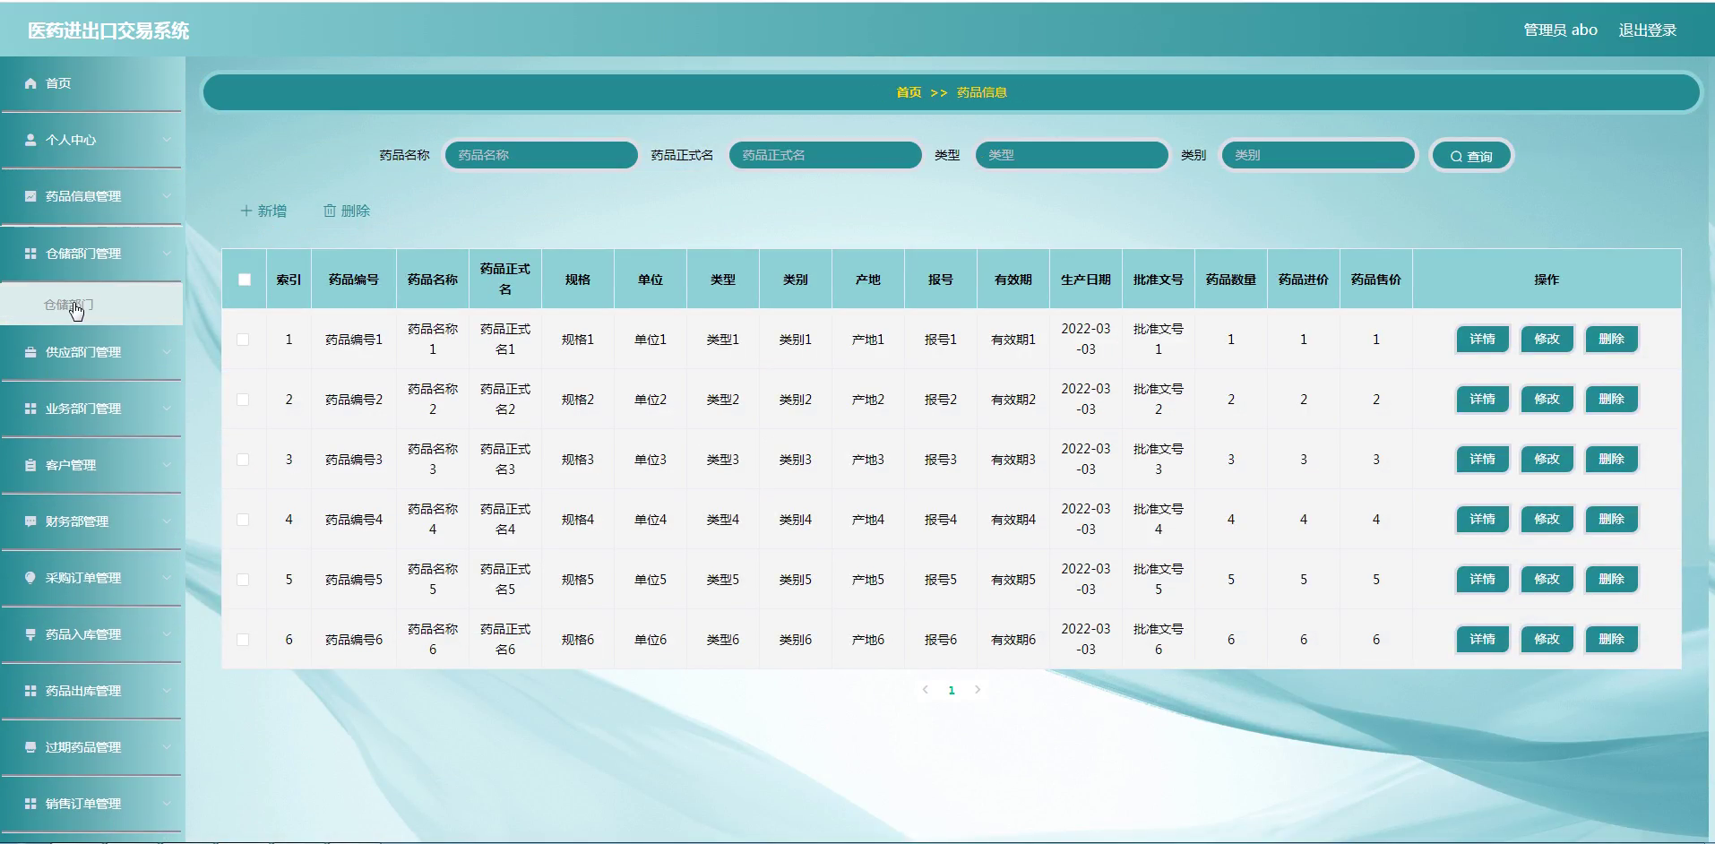Expand the 个人中心 menu chevron

(167, 140)
